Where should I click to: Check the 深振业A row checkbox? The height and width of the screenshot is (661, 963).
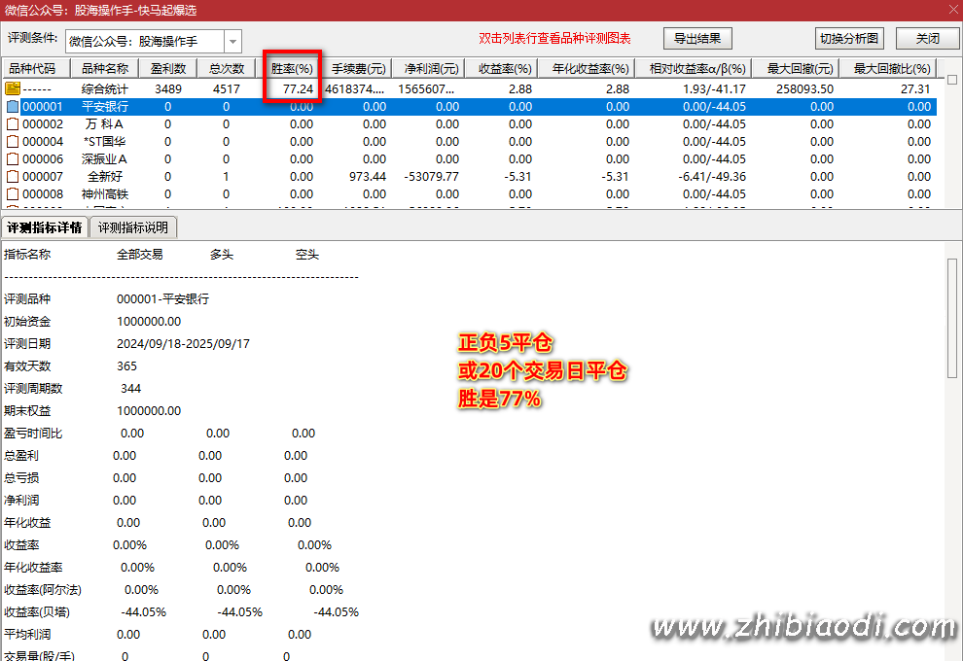pos(13,158)
